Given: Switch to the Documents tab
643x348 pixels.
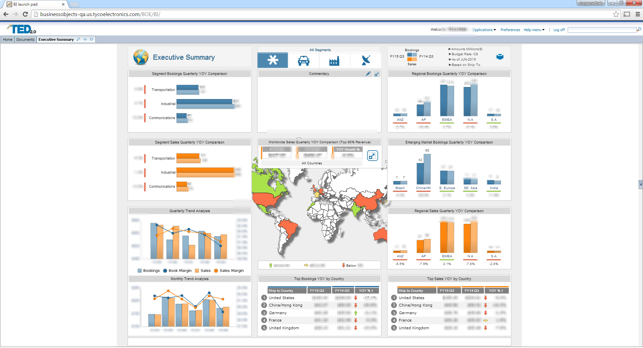Looking at the screenshot, I should [x=25, y=39].
